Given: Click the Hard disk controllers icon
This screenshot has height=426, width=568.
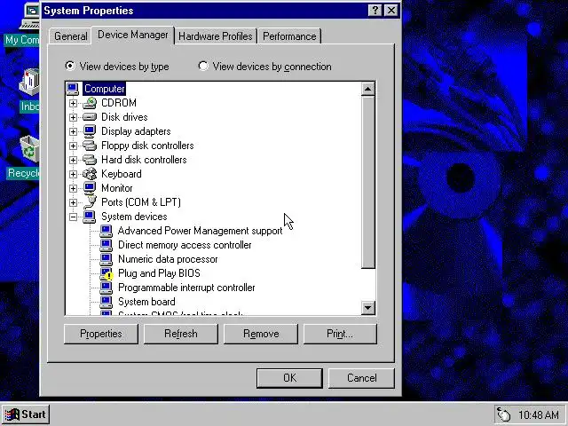Looking at the screenshot, I should click(90, 160).
